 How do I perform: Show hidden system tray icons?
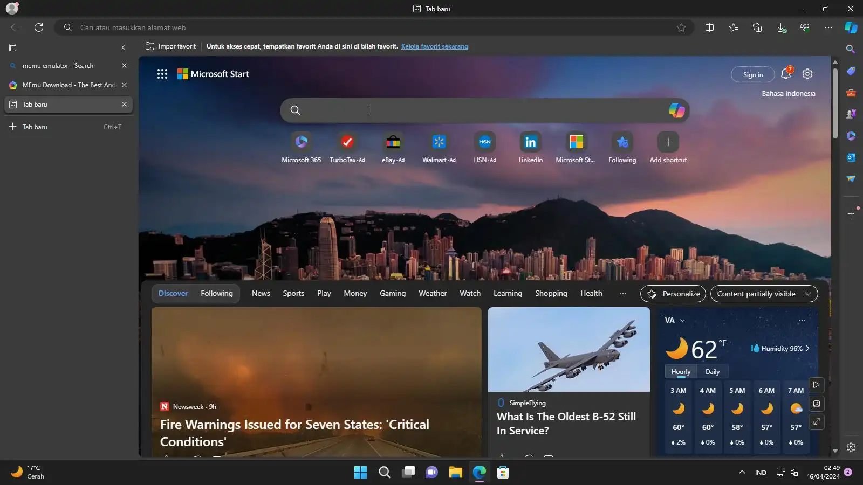(x=742, y=473)
